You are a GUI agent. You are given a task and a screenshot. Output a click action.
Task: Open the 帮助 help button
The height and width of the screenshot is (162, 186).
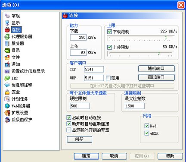[170, 156]
